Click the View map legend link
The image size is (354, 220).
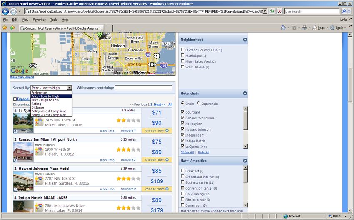(22, 77)
